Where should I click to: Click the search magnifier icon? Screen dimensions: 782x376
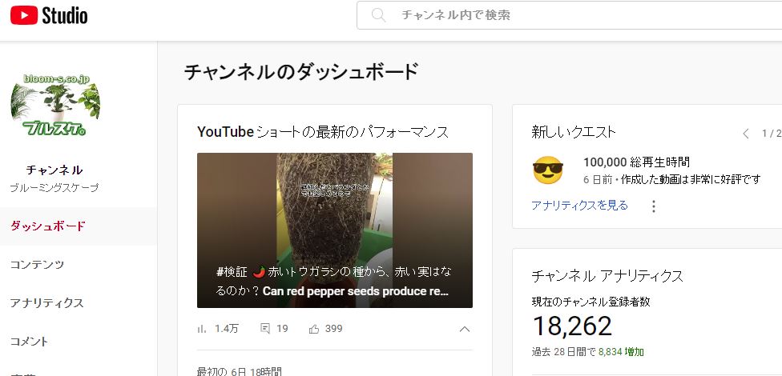pos(378,15)
